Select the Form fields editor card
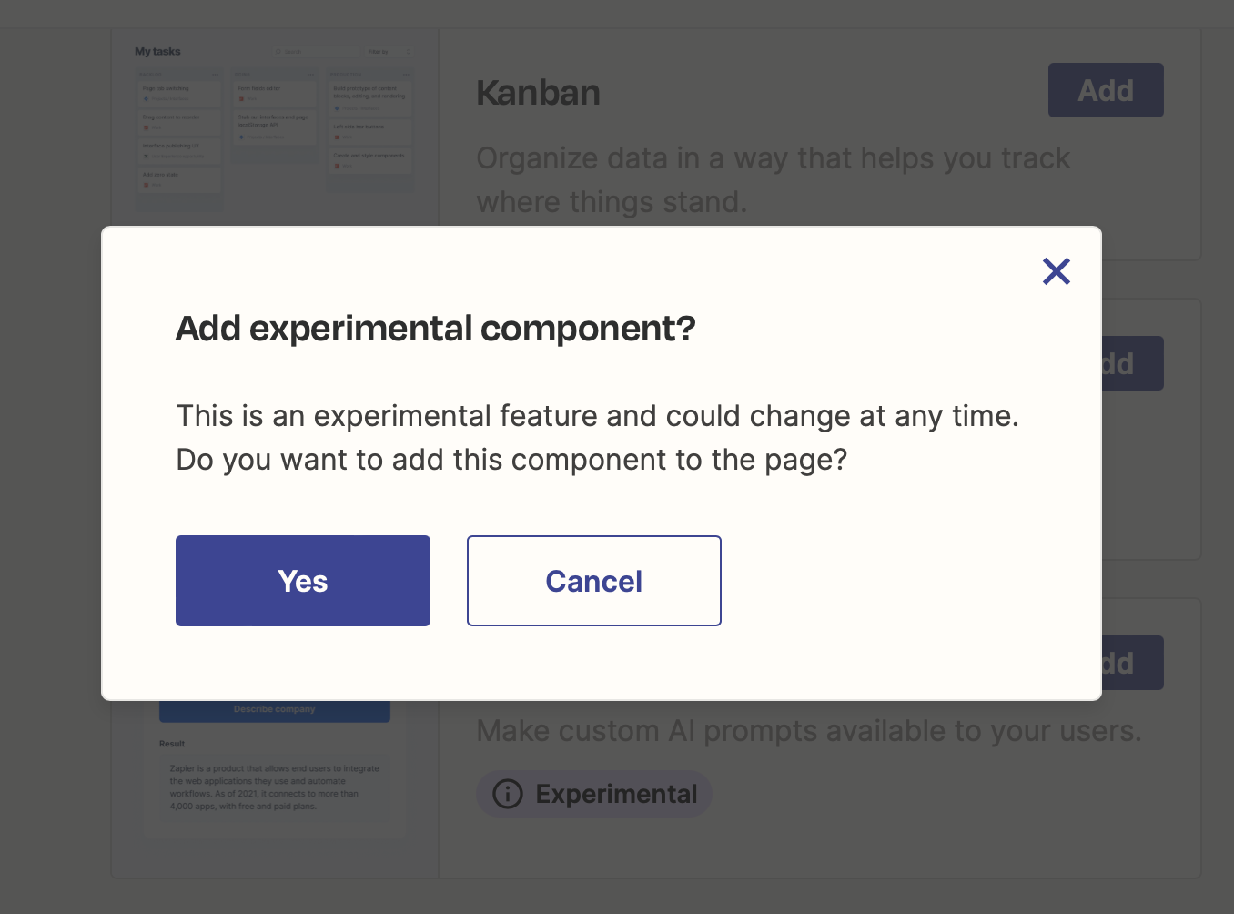This screenshot has width=1234, height=914. 275,93
